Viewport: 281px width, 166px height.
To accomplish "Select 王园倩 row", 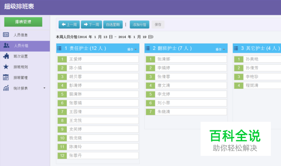I will (98, 112).
